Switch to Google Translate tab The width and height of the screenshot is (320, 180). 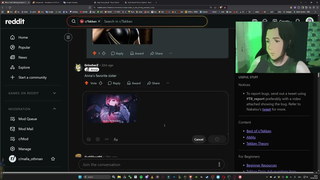click(x=77, y=2)
